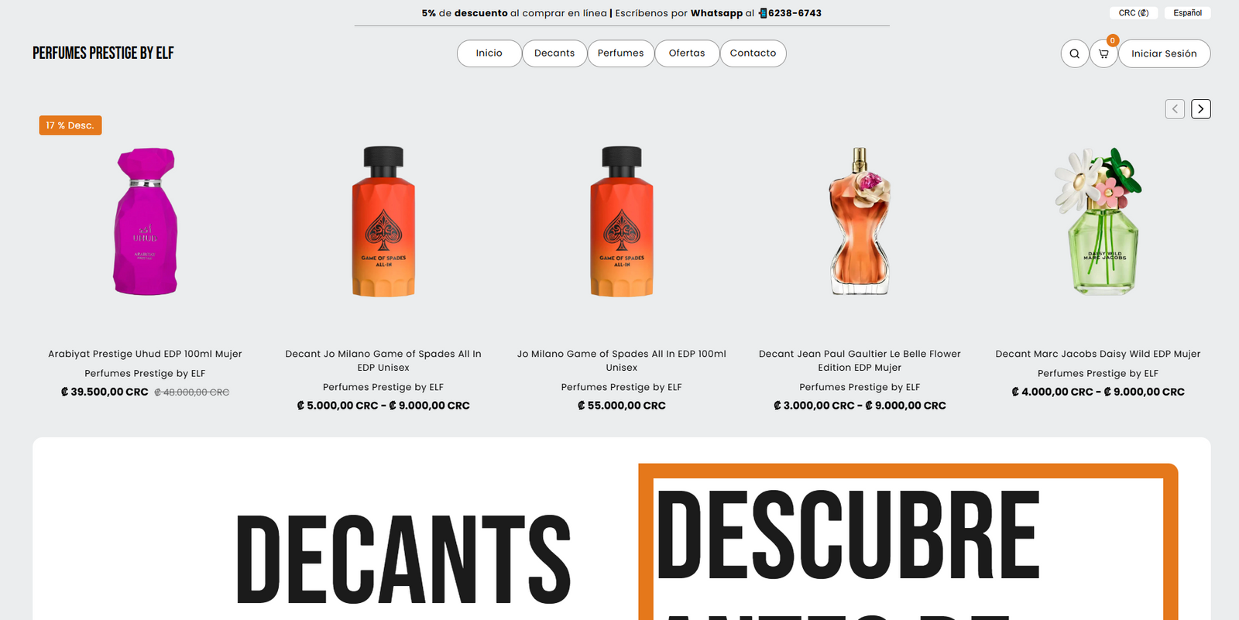Go to the next carousel slide arrow
This screenshot has height=620, width=1239.
(x=1200, y=109)
